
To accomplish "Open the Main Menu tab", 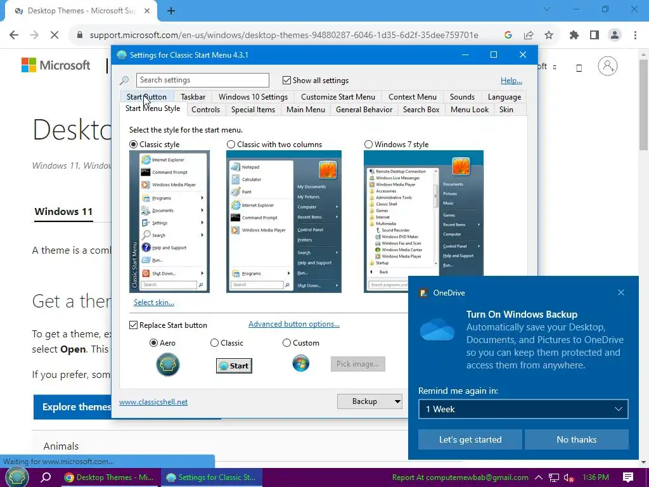I will click(305, 110).
